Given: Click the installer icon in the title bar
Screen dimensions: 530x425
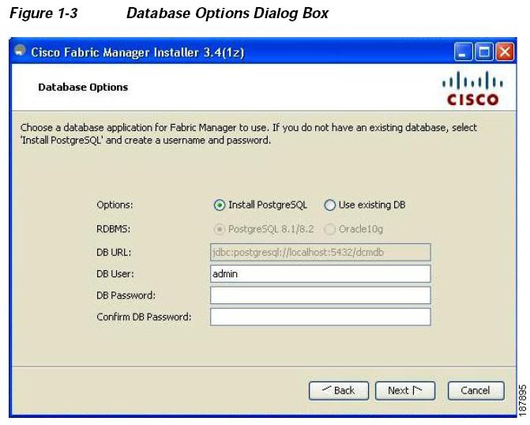Looking at the screenshot, I should point(21,51).
